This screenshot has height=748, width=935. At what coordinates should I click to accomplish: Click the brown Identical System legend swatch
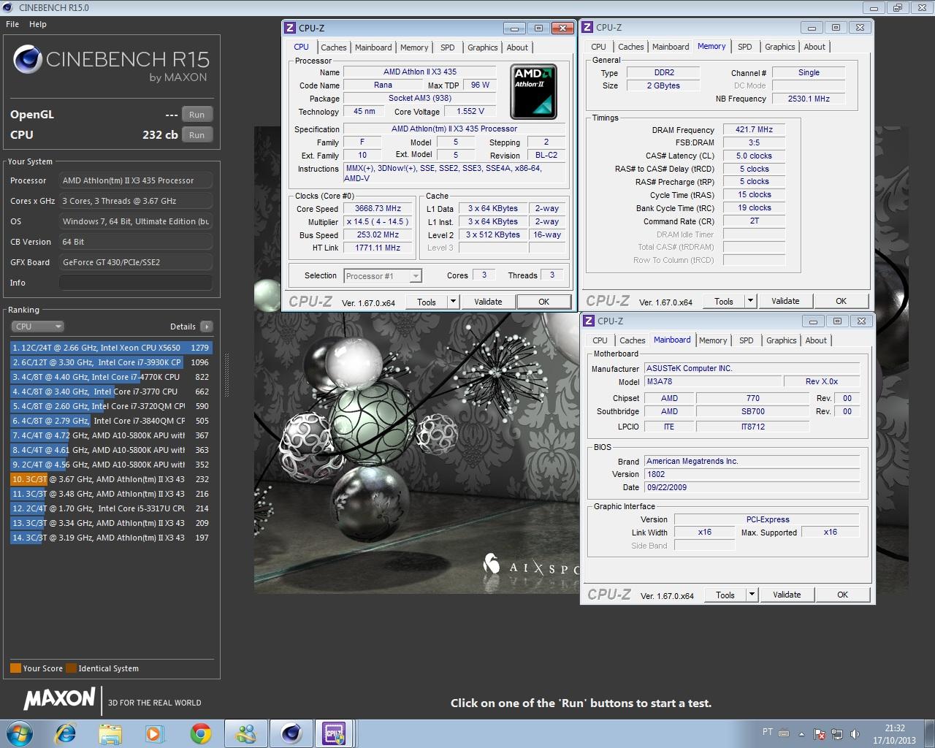(71, 668)
